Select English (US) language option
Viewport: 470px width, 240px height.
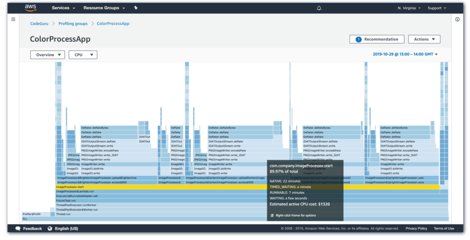pyautogui.click(x=67, y=229)
